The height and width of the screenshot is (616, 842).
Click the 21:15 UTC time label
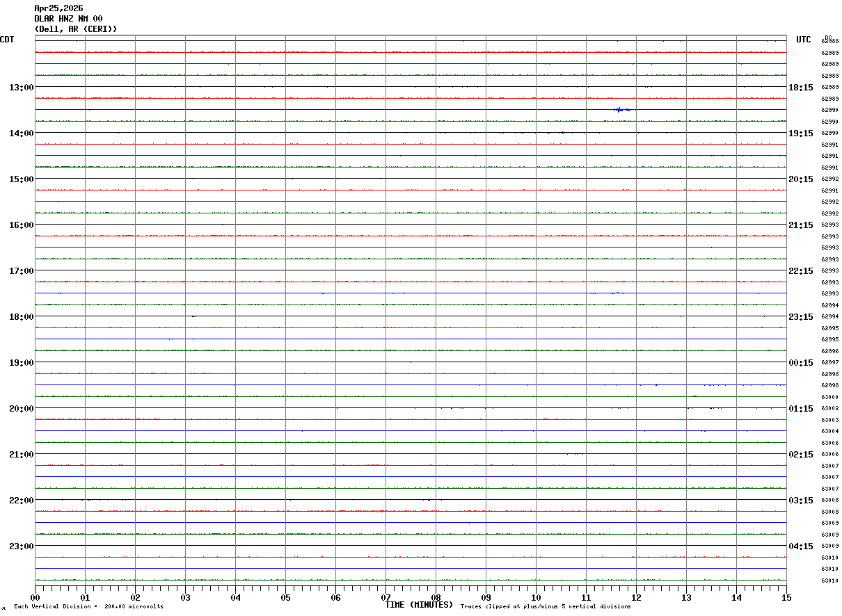coord(801,225)
